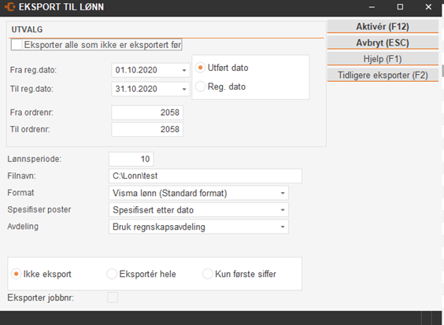Maximize the Eksport til lønn window

point(400,7)
